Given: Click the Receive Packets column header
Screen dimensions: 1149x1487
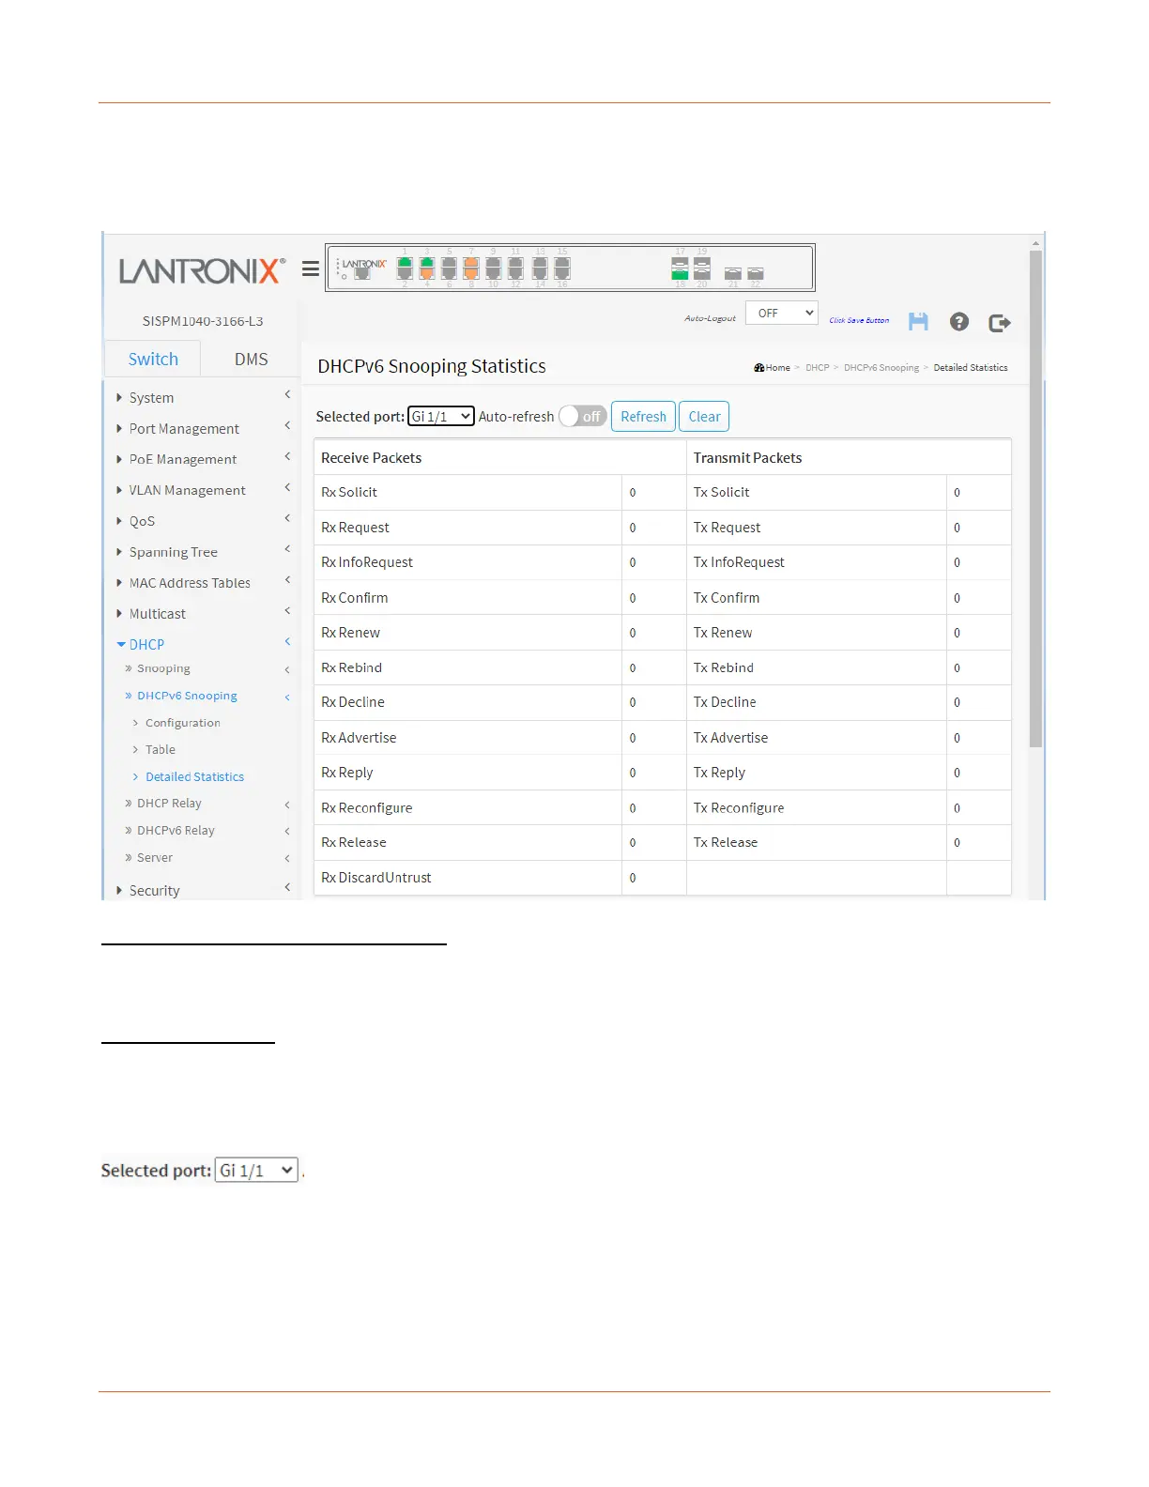Looking at the screenshot, I should pos(371,458).
